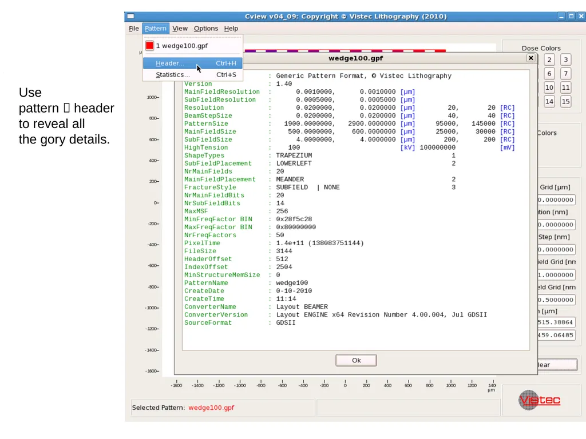Screen dimensions: 586x439
Task: Click selected pattern name wedge100.gpf
Action: coord(211,408)
